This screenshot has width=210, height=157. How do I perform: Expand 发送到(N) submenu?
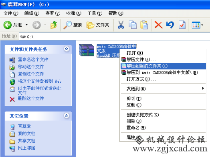163,89
